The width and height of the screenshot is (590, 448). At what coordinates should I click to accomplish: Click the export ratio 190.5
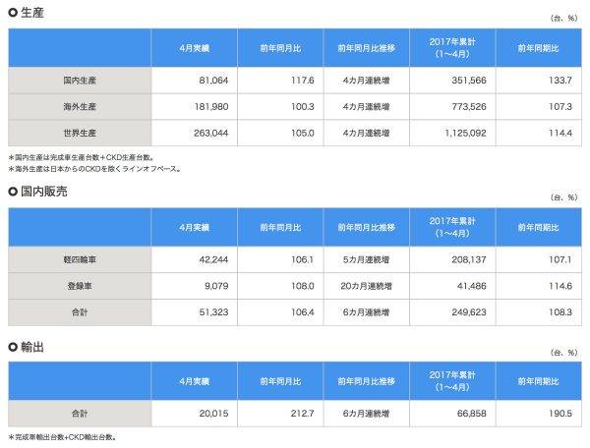560,414
